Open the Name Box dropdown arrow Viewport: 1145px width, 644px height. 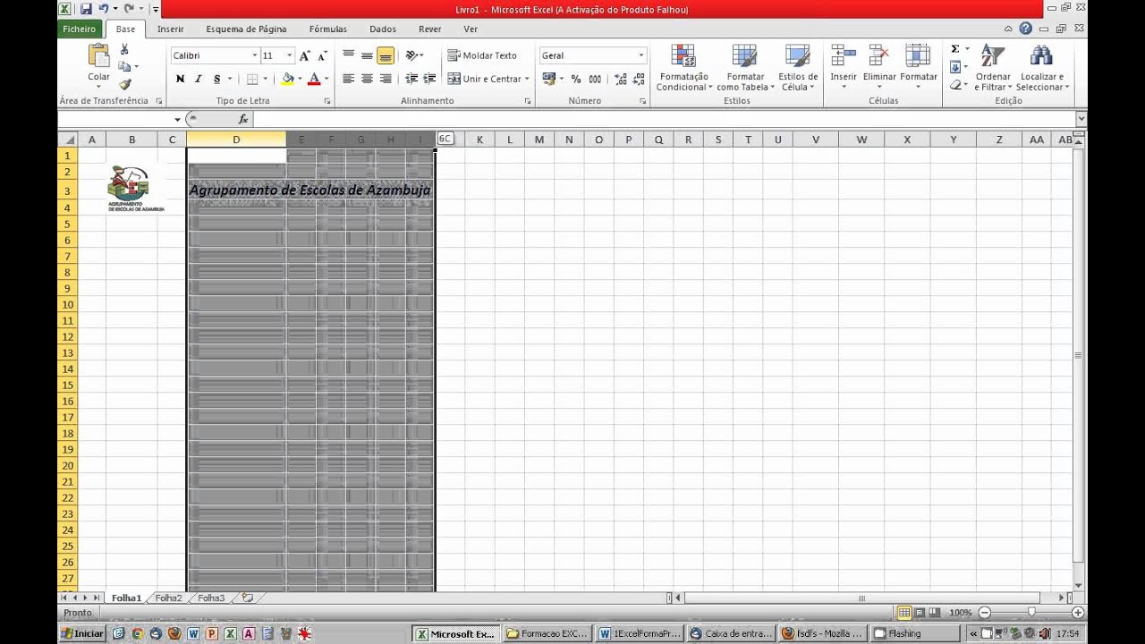click(177, 119)
